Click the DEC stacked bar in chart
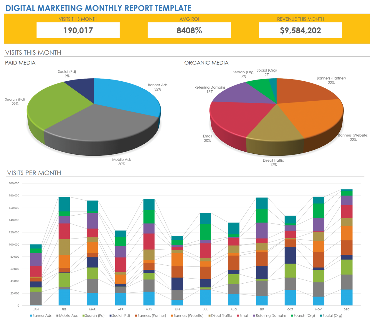 347,247
